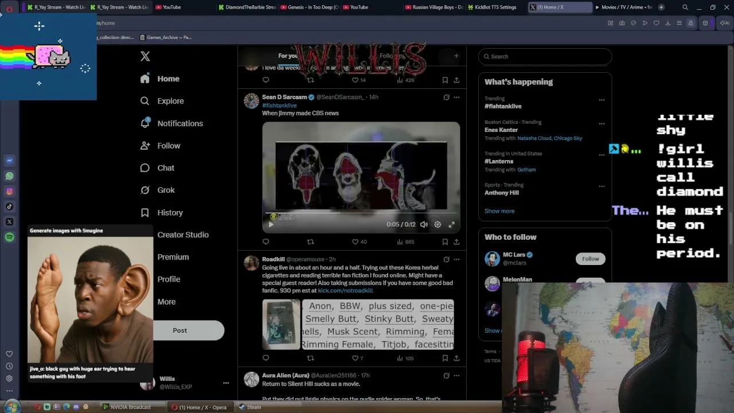The image size is (734, 413).
Task: Reply to Roadkill's post
Action: coord(266,358)
